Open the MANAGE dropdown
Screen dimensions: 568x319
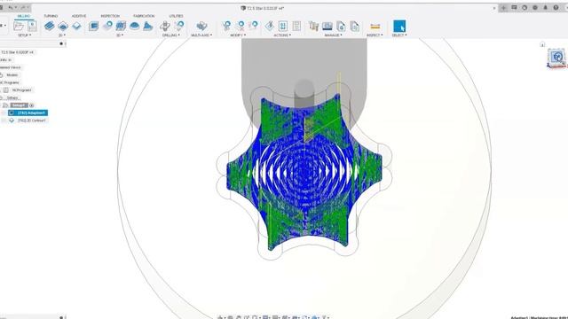pyautogui.click(x=334, y=35)
